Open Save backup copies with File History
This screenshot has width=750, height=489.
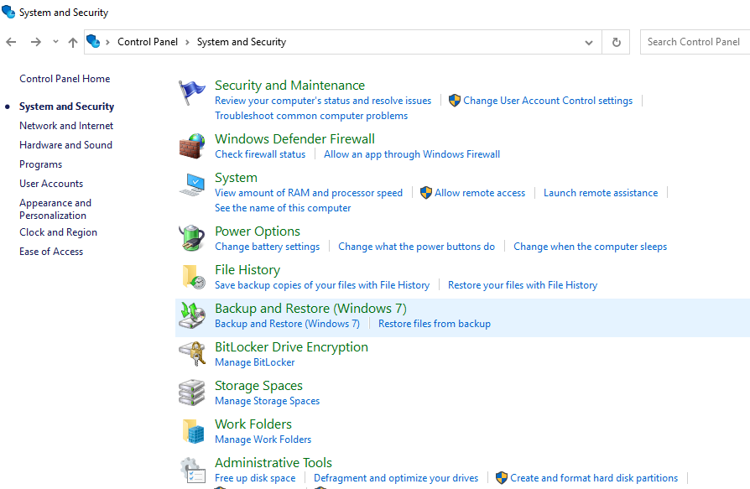point(322,285)
